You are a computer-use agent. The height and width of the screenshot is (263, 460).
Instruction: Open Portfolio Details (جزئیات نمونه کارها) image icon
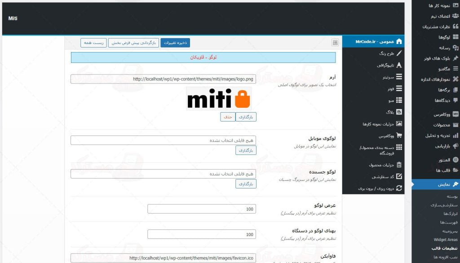click(x=399, y=124)
